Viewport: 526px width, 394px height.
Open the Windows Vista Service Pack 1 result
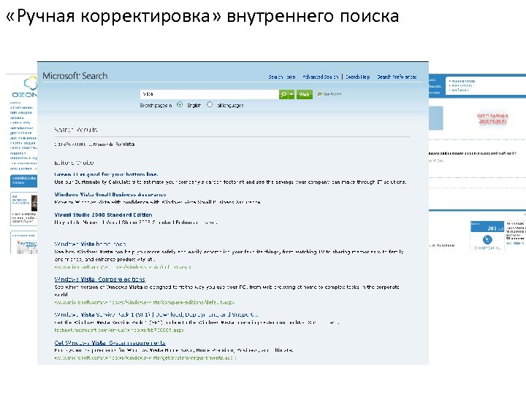coord(156,314)
